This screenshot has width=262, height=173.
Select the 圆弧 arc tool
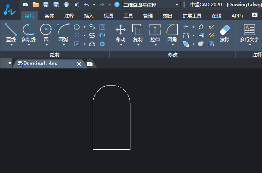[x=63, y=33]
